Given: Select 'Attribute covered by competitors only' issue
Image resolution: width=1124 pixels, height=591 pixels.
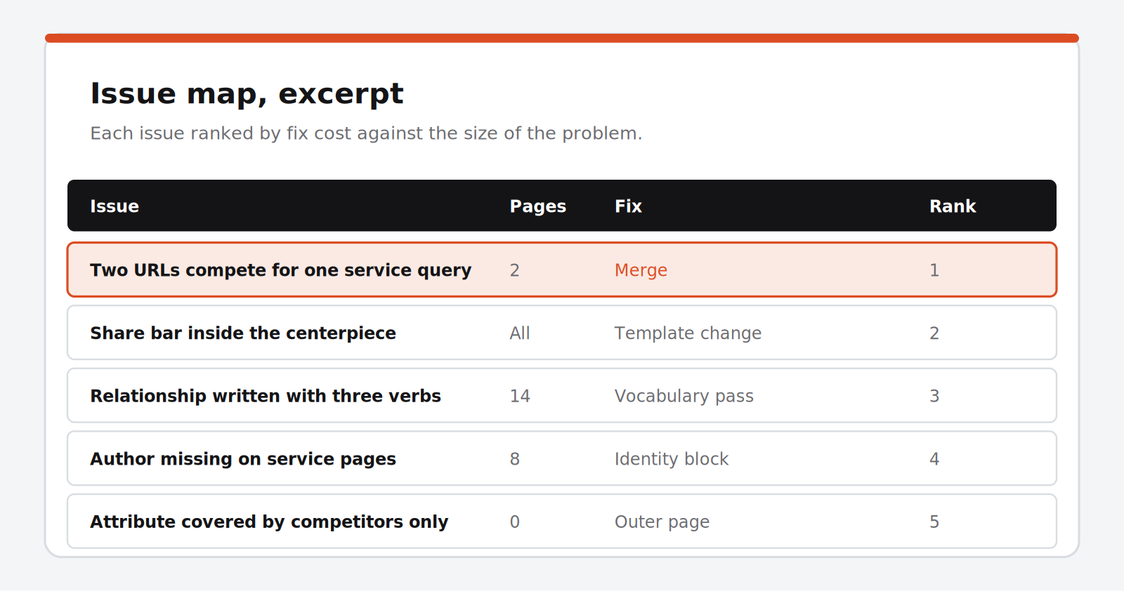Looking at the screenshot, I should point(269,522).
